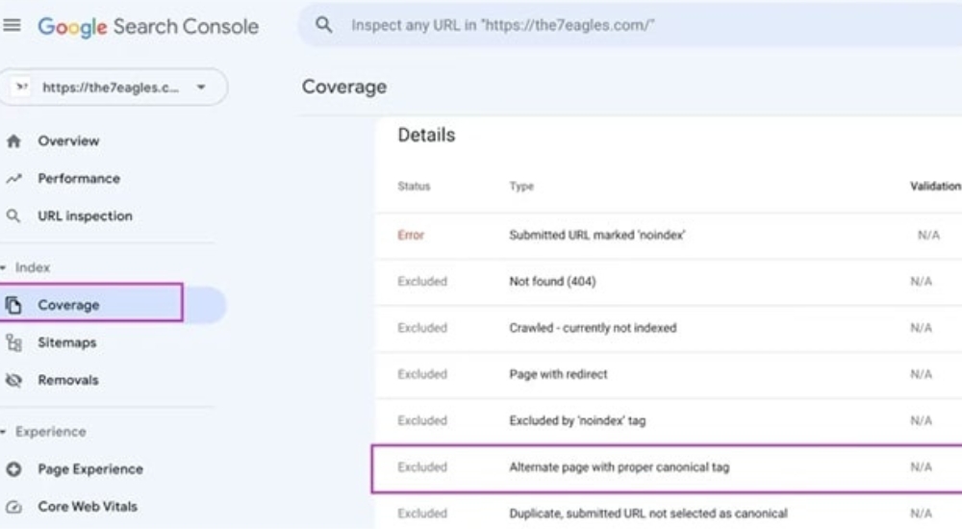Open the Submitted URL marked 'noindex' error
The height and width of the screenshot is (529, 962).
pyautogui.click(x=596, y=236)
